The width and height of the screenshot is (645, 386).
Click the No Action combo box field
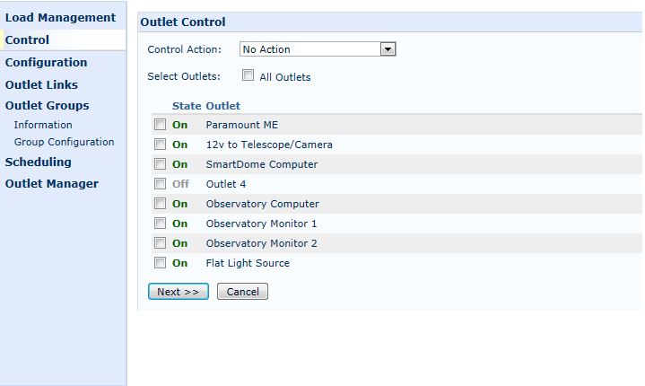click(x=318, y=49)
